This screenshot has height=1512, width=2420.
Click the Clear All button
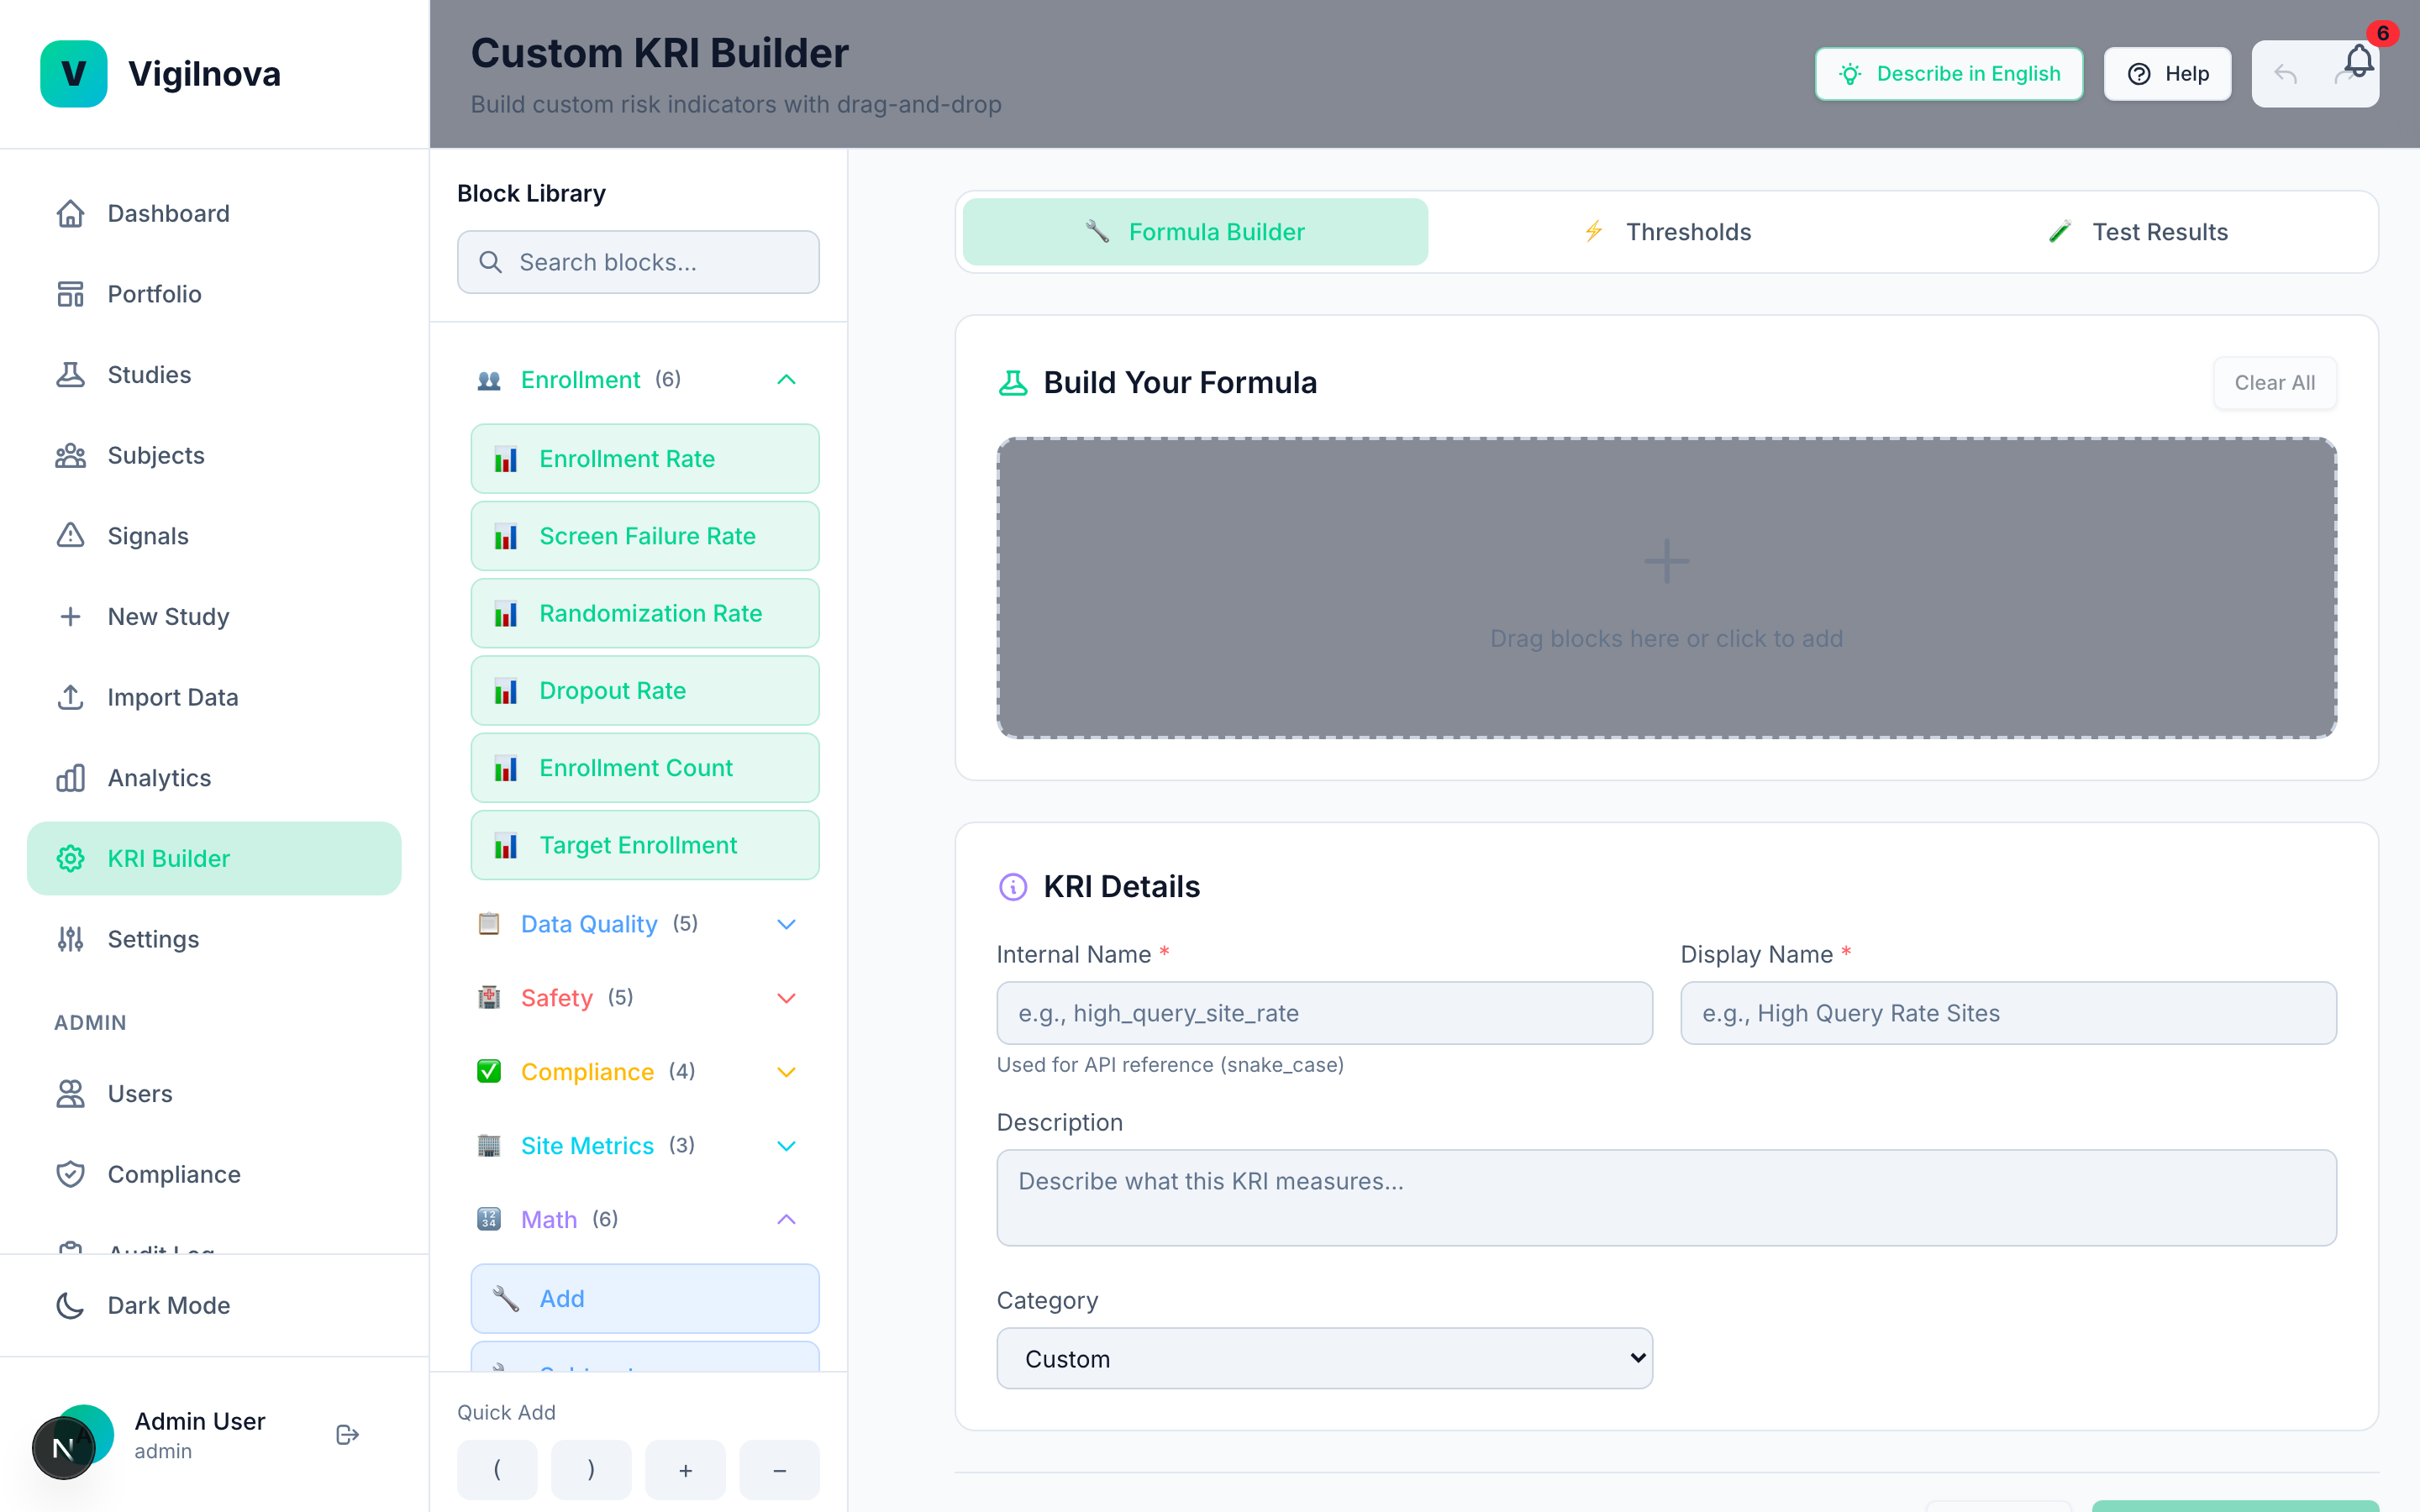point(2274,382)
